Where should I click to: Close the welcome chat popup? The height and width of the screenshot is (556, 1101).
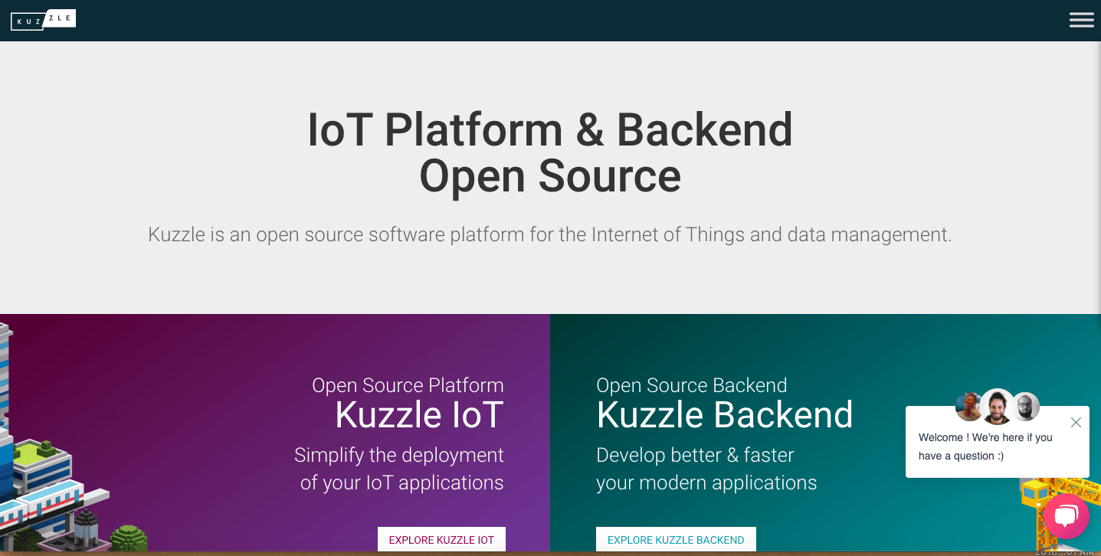click(1076, 422)
